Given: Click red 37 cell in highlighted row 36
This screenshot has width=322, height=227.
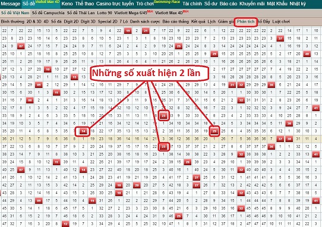Looking at the screenshot, I should (x=280, y=139).
